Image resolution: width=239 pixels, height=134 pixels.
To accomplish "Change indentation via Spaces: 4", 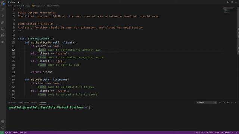I will 210,133.
